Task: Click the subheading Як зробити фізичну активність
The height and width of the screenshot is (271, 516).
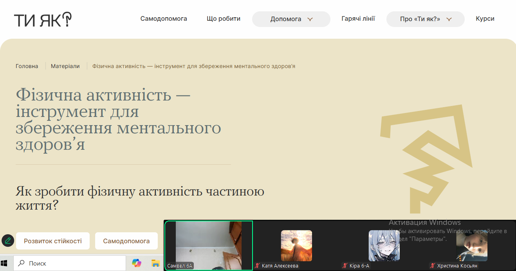Action: coord(140,198)
